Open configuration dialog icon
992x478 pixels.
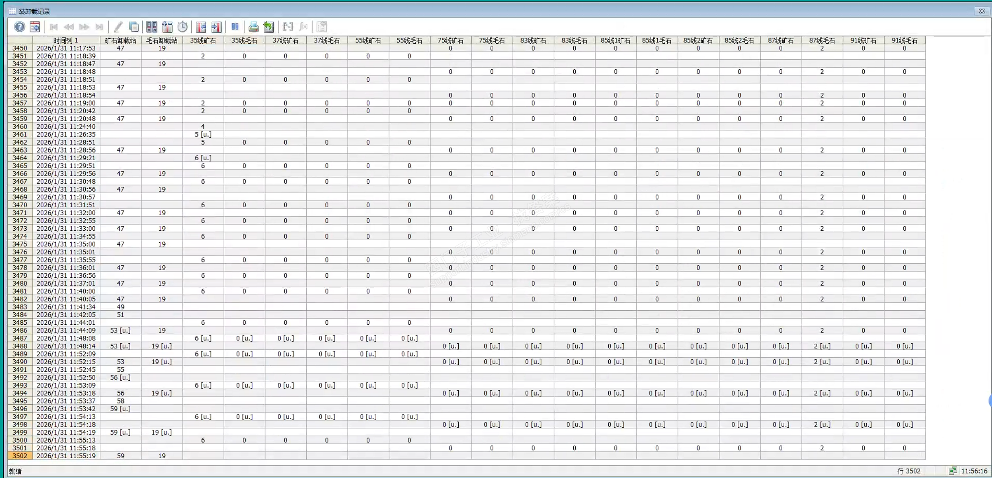pos(35,27)
